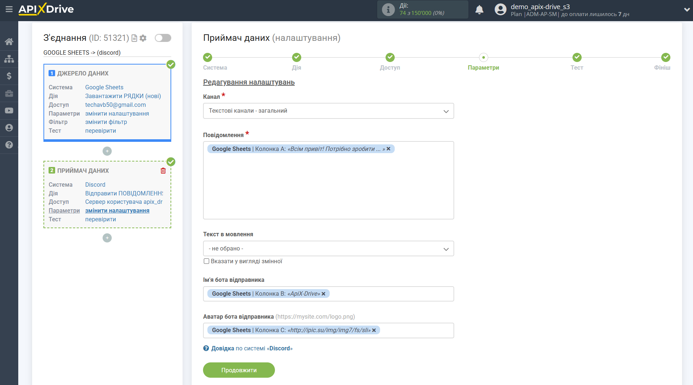Open the user profile sidebar icon

pos(9,128)
